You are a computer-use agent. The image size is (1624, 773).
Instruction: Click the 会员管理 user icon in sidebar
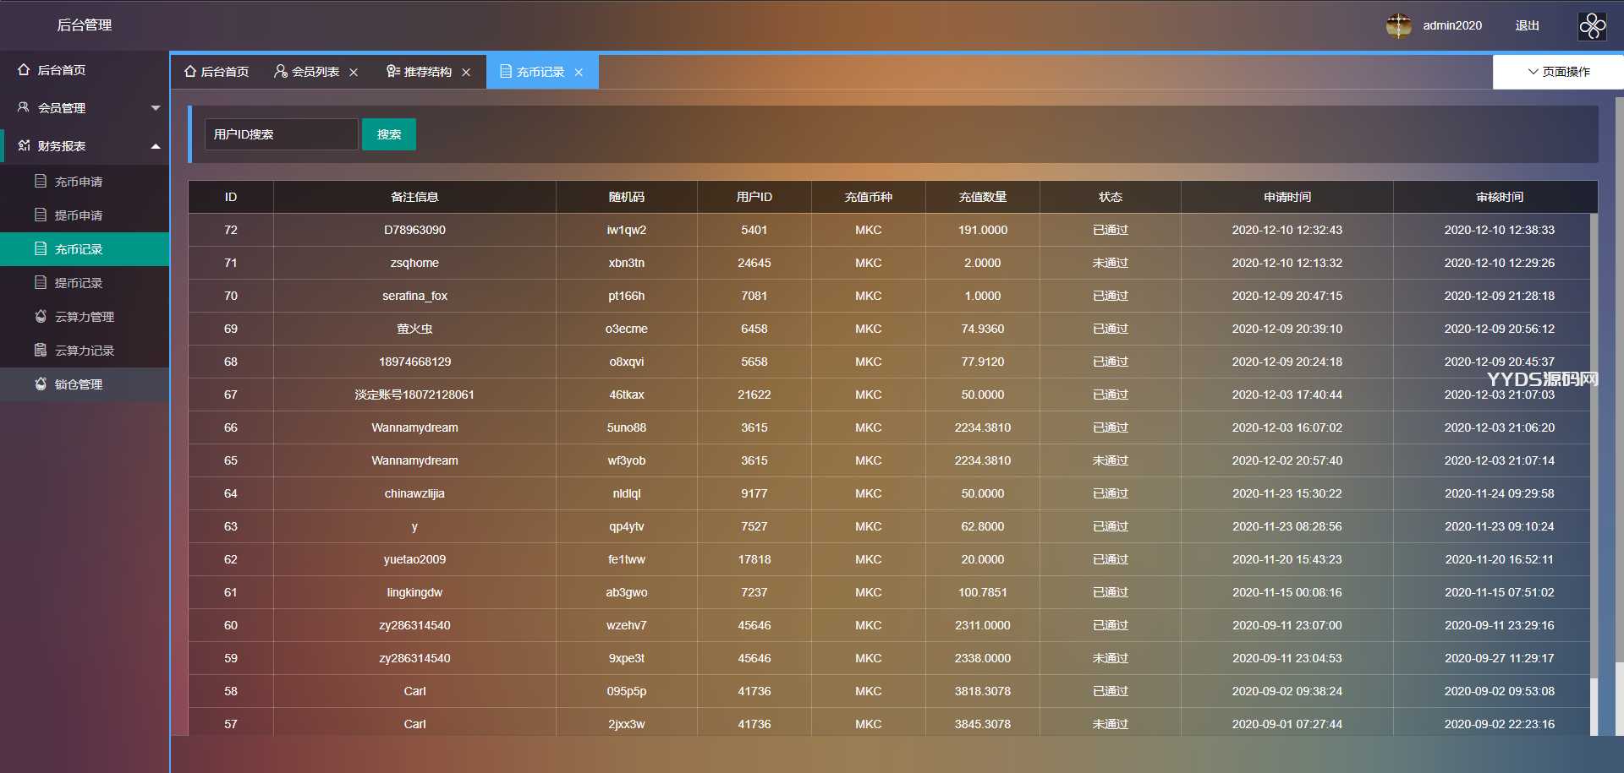tap(24, 107)
